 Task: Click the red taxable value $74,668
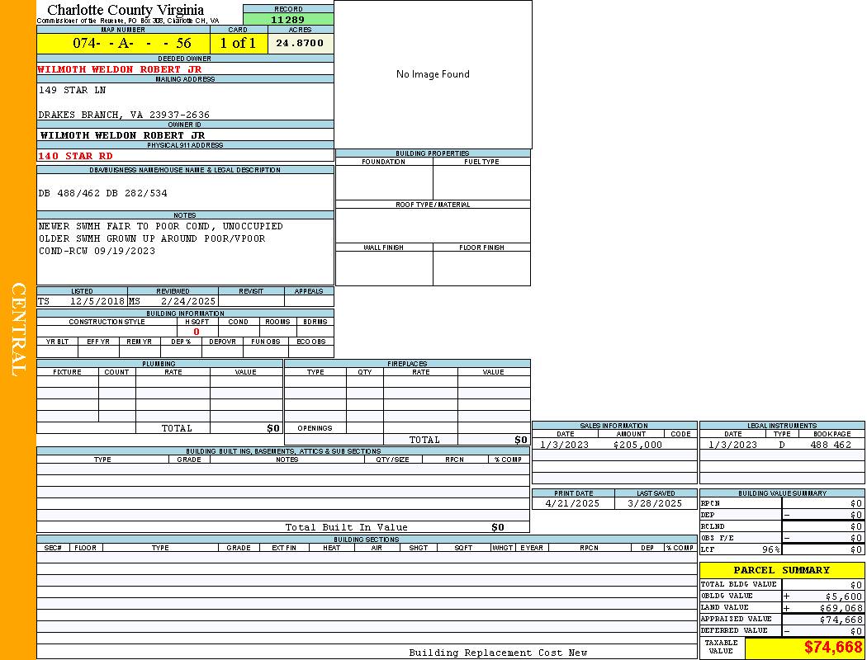pos(833,648)
